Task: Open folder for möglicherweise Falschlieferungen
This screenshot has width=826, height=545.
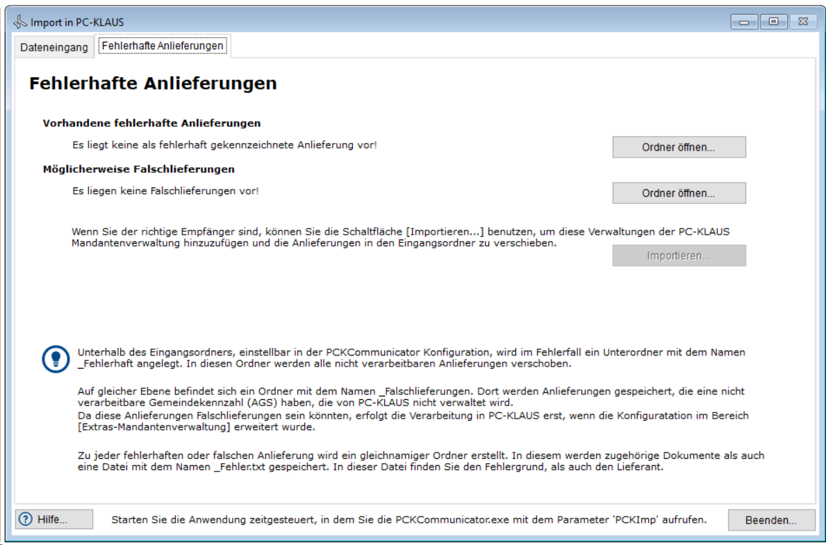Action: click(x=678, y=193)
